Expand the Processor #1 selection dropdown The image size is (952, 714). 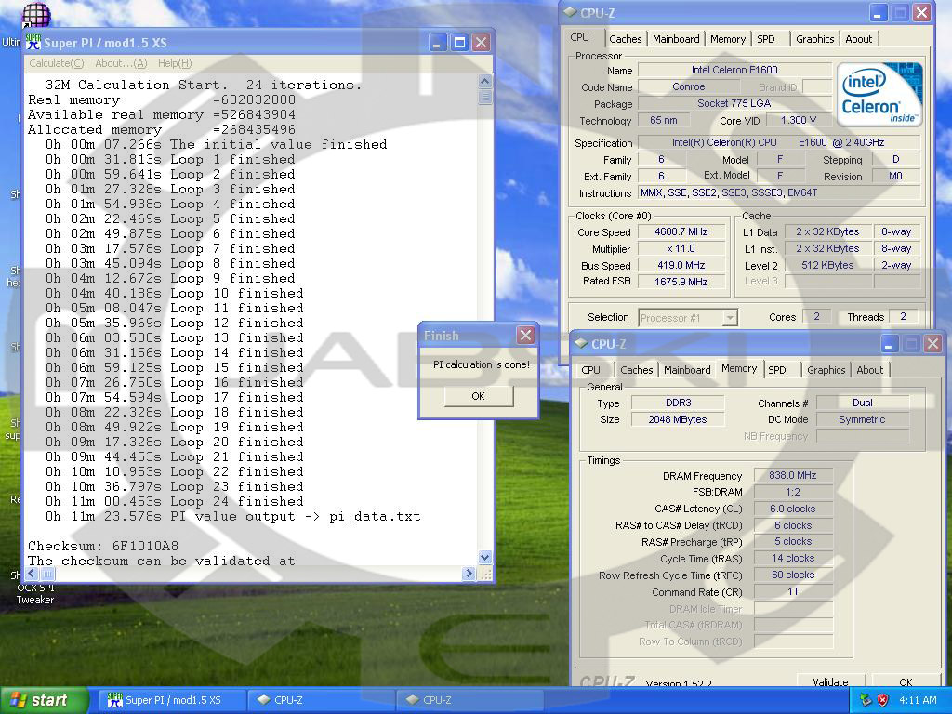[x=731, y=318]
